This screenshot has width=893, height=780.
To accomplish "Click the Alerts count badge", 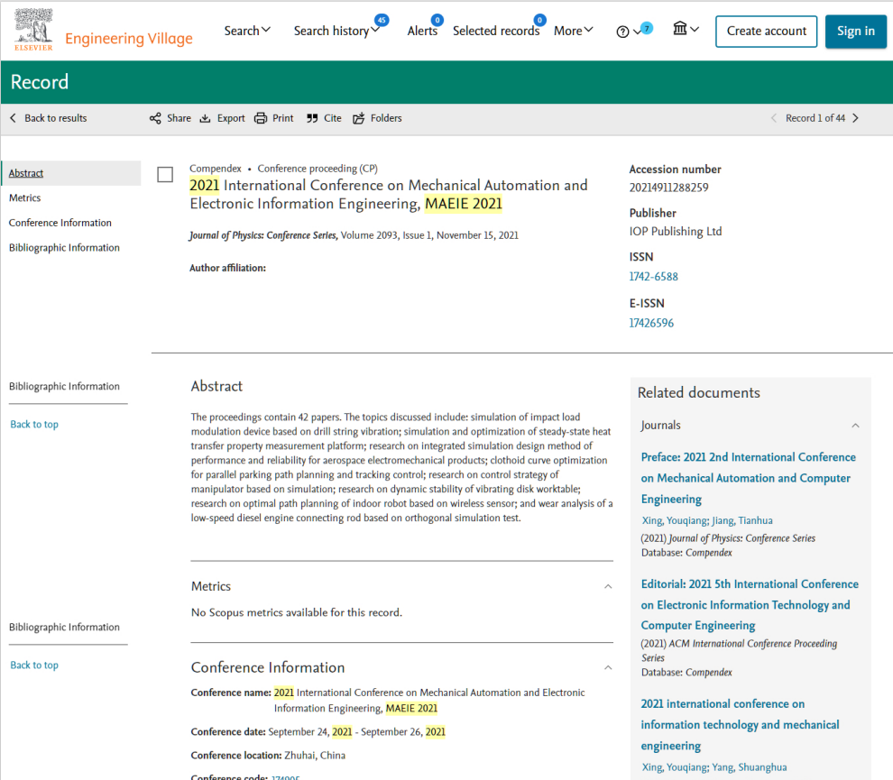I will click(437, 21).
